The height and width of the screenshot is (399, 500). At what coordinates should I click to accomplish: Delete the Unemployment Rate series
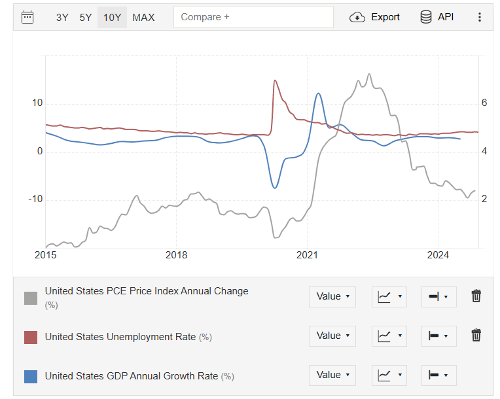(x=476, y=336)
